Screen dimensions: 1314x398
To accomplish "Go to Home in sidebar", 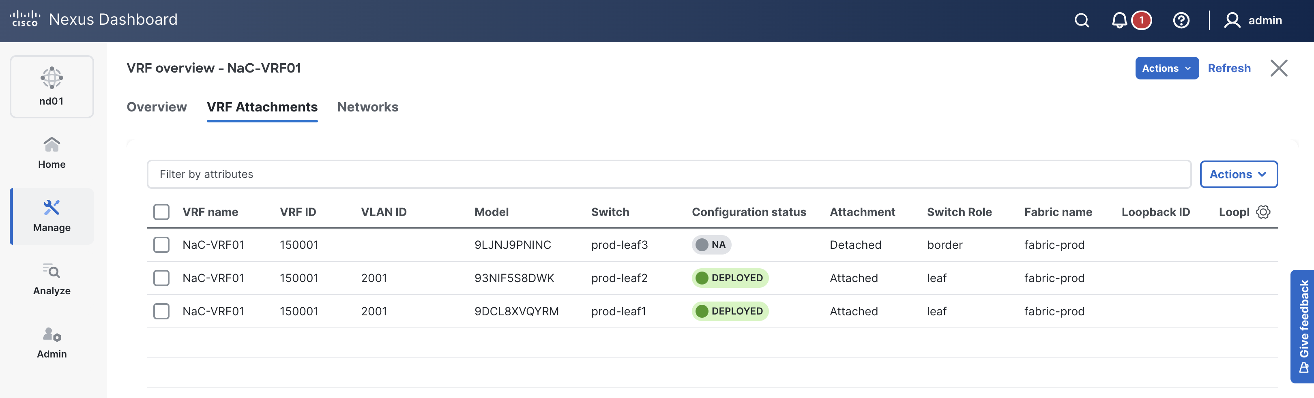I will [52, 152].
